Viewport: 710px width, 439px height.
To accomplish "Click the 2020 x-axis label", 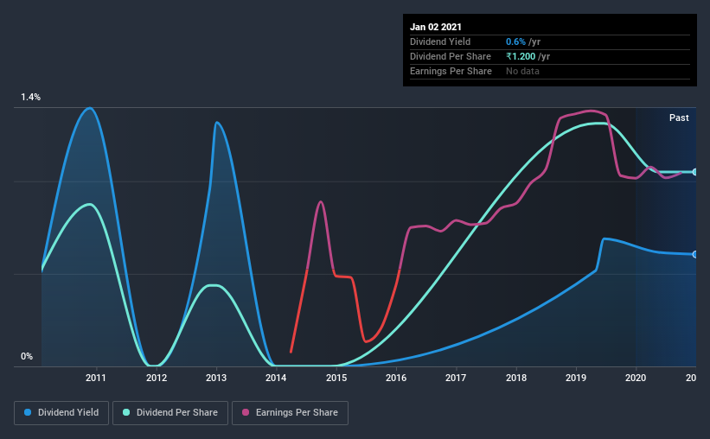I will 636,378.
